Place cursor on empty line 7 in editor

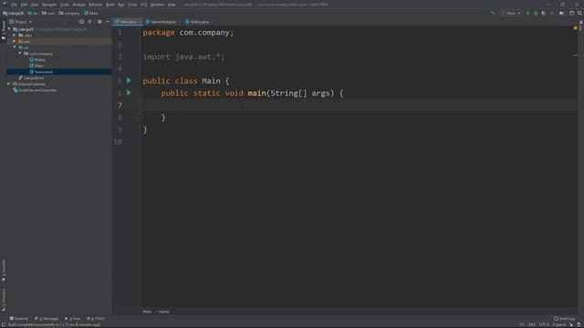pos(359,106)
